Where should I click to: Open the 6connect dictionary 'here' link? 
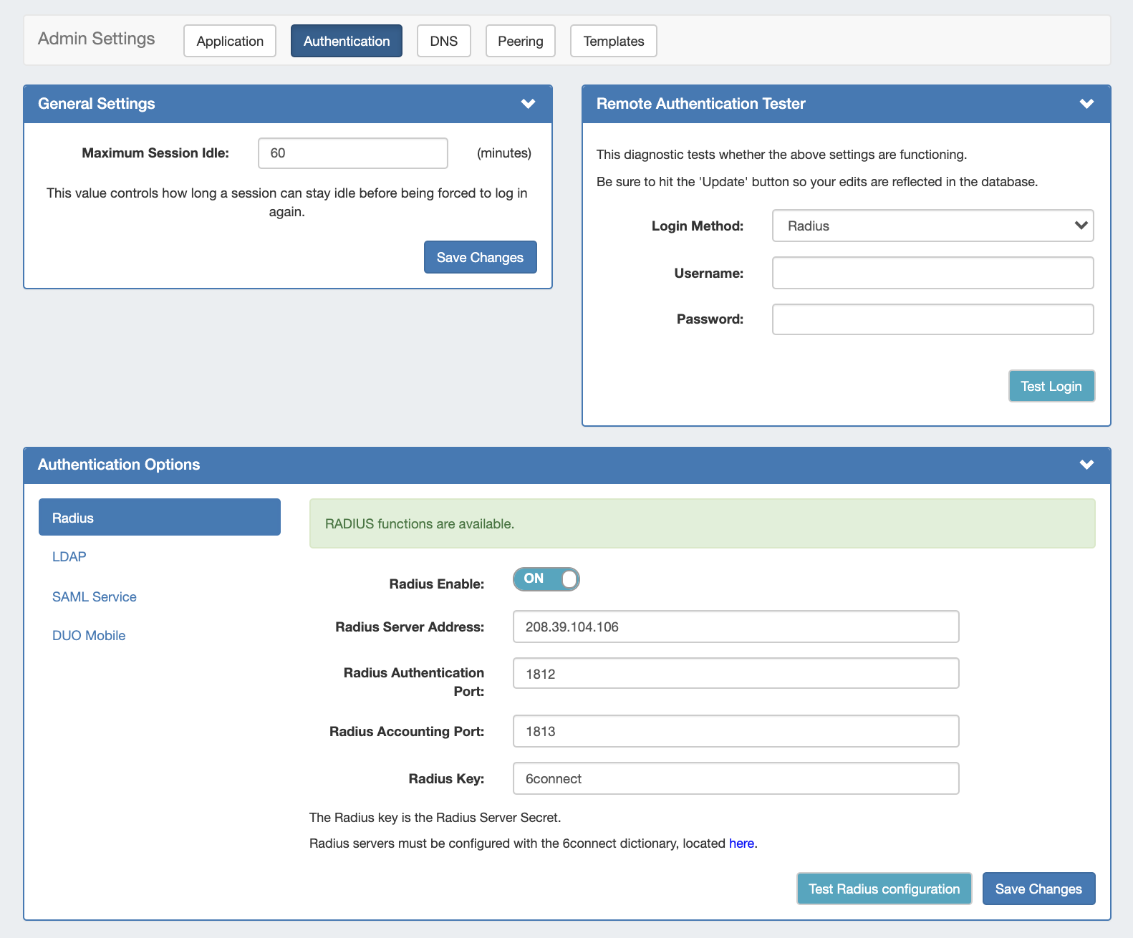(741, 843)
